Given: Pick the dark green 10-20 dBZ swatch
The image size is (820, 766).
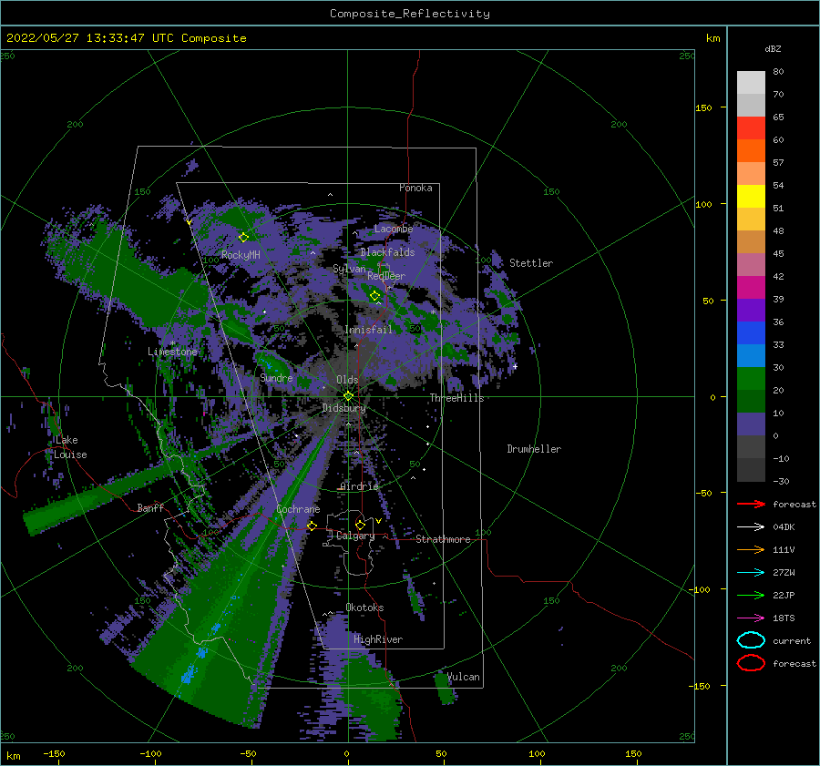Looking at the screenshot, I should (x=751, y=402).
